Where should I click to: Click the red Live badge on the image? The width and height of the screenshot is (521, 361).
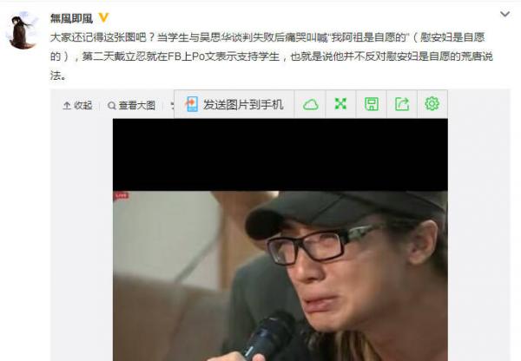(122, 196)
